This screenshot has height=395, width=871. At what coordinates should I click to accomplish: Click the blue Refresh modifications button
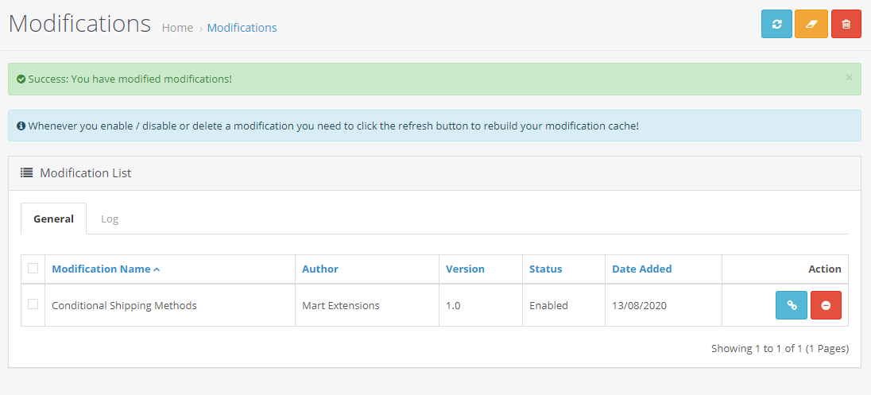776,24
